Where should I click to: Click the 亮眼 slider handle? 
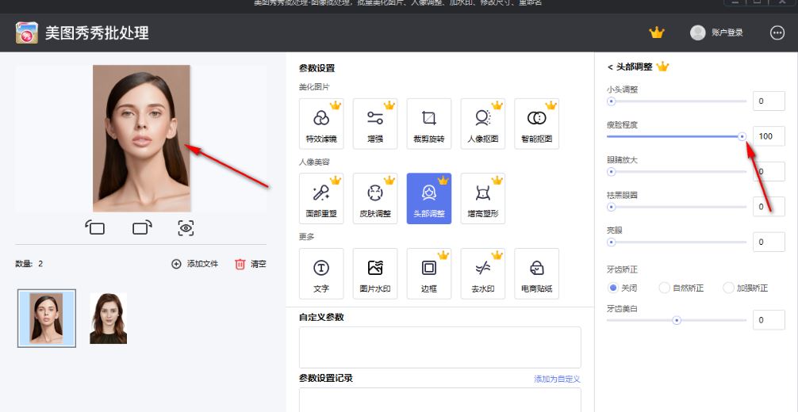coord(612,242)
